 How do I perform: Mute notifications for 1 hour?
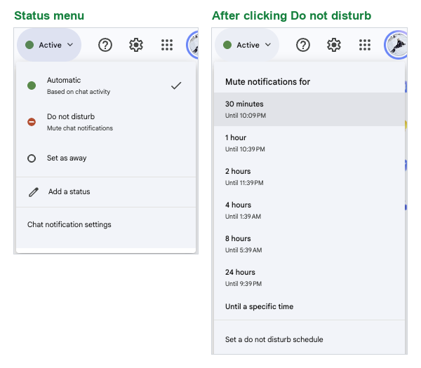click(309, 143)
